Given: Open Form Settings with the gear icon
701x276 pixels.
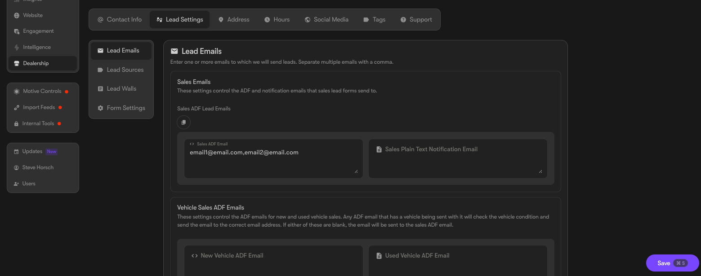Looking at the screenshot, I should (121, 108).
